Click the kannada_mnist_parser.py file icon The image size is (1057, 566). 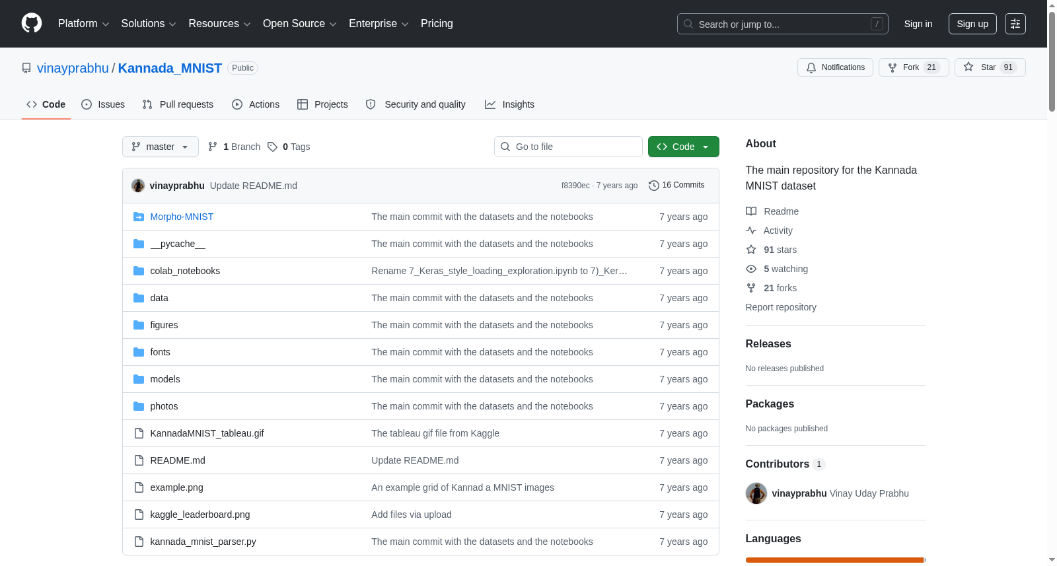(x=139, y=542)
